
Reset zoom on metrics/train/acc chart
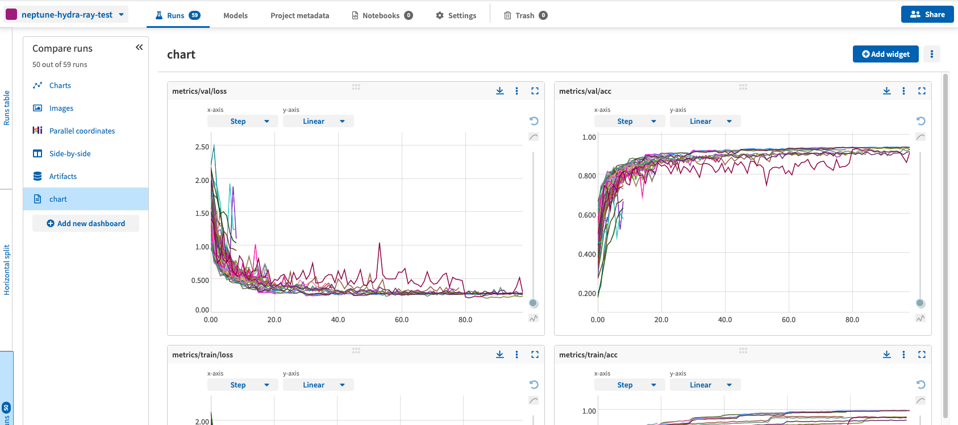(x=920, y=385)
